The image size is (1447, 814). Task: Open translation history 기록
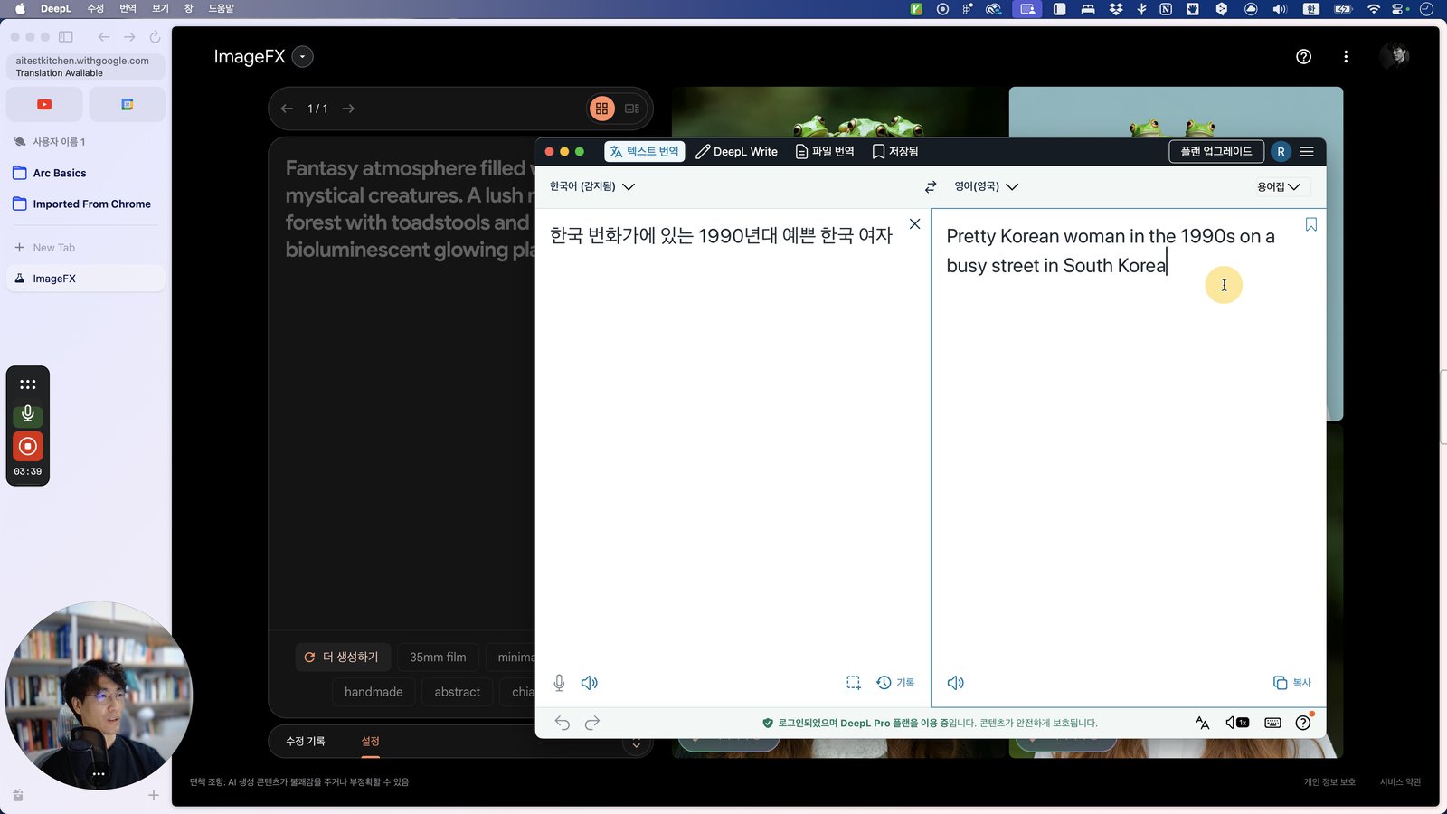895,683
